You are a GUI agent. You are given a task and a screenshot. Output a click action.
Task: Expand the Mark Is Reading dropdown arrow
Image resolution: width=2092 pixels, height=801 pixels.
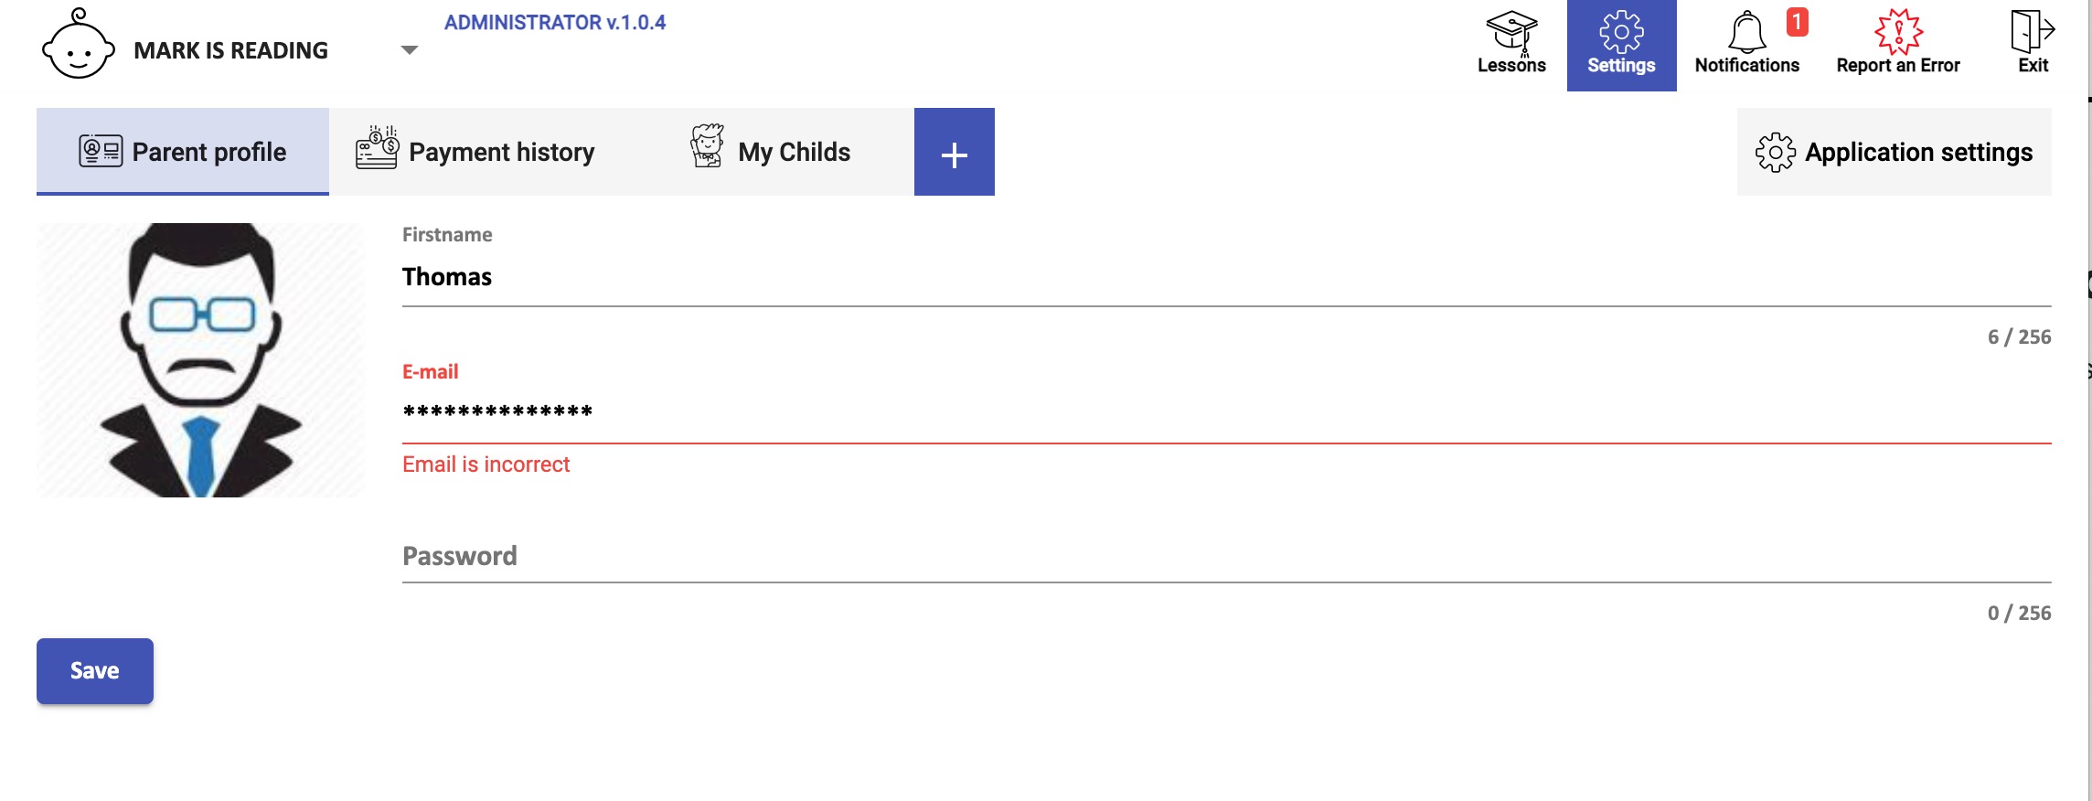pyautogui.click(x=410, y=50)
